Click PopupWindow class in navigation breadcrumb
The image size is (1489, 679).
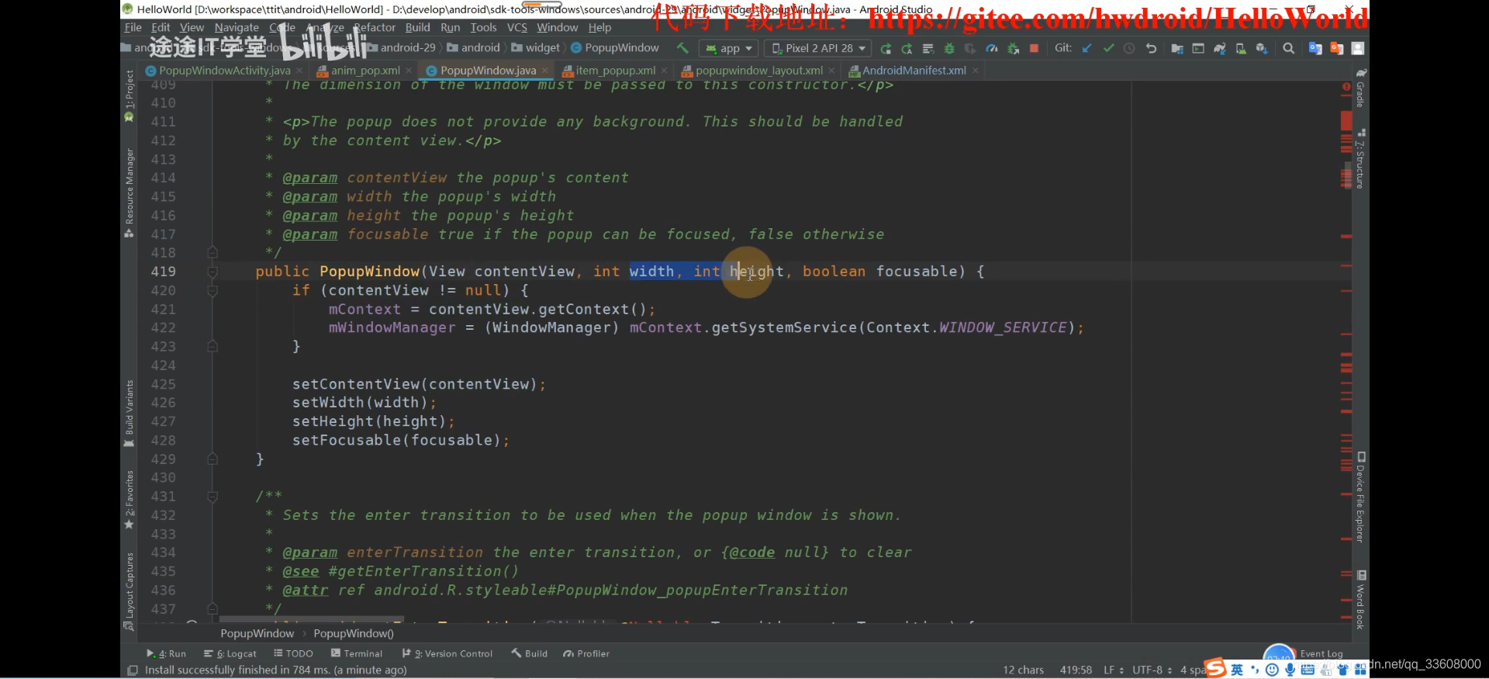[x=615, y=48]
